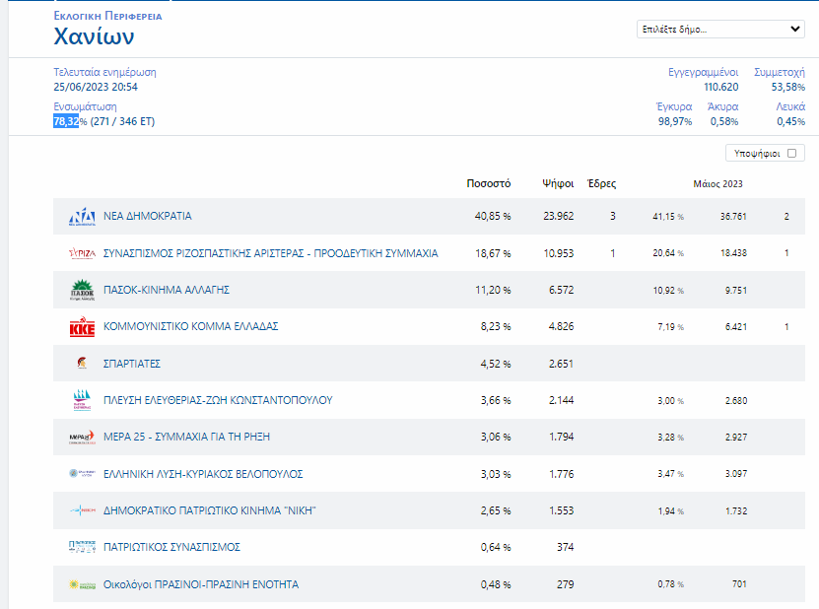819x609 pixels.
Task: Click Νέα Δημοκρατία votes 23.962
Action: click(559, 216)
